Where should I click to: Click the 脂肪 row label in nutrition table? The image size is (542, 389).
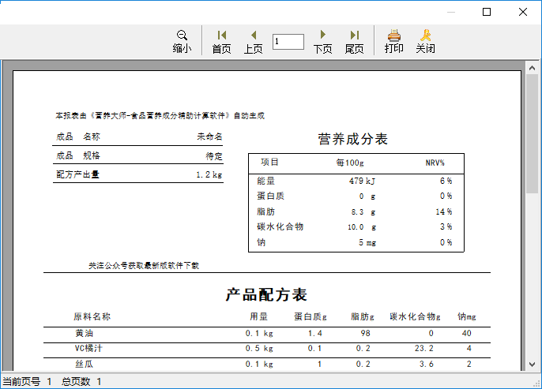click(265, 211)
